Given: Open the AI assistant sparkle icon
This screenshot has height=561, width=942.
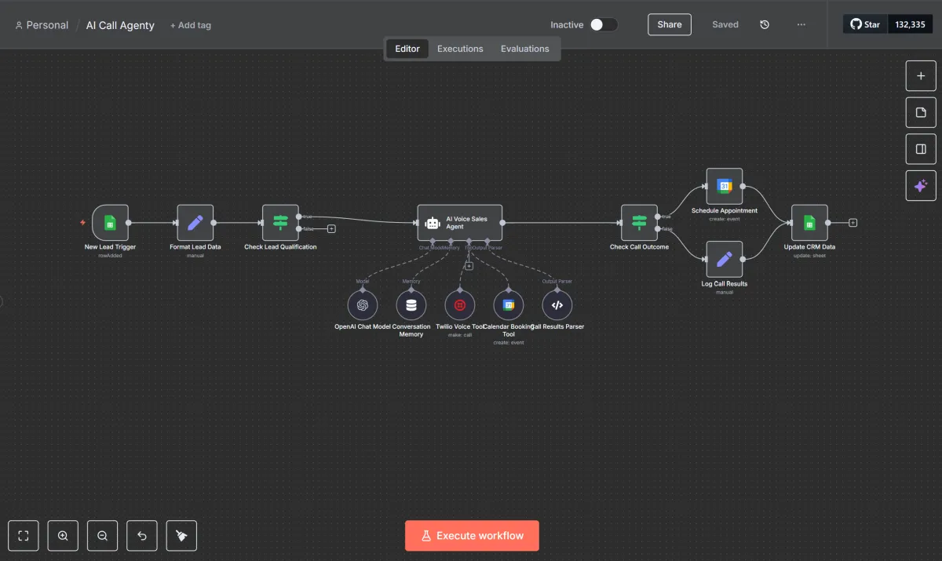Looking at the screenshot, I should tap(921, 186).
